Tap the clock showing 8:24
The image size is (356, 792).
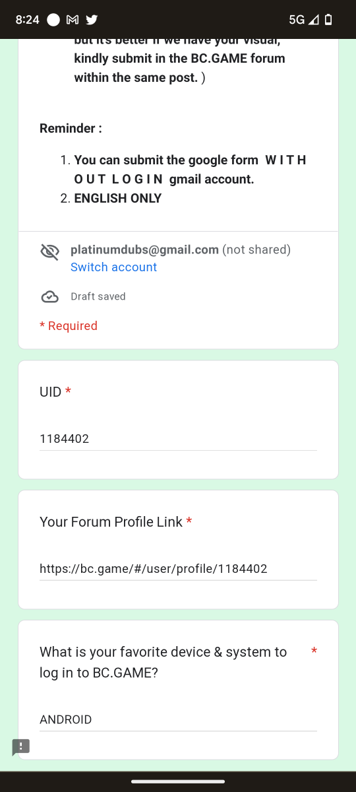(27, 20)
